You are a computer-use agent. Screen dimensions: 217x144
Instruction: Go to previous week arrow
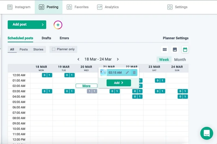point(78,59)
